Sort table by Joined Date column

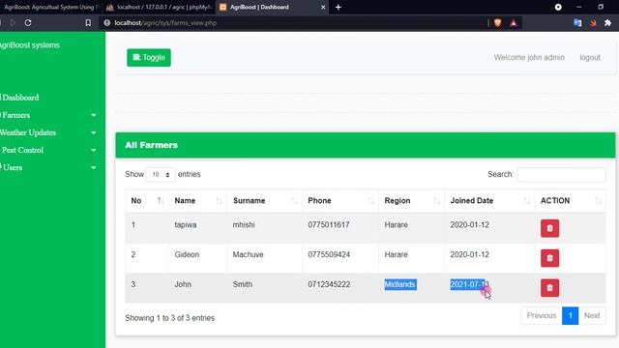coord(489,201)
